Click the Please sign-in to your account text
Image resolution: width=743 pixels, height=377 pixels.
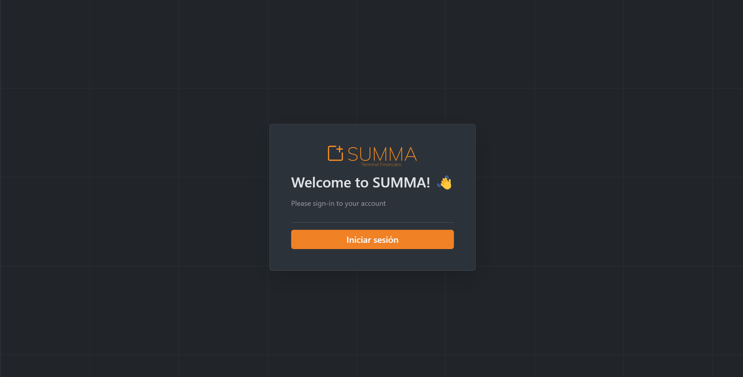(338, 203)
